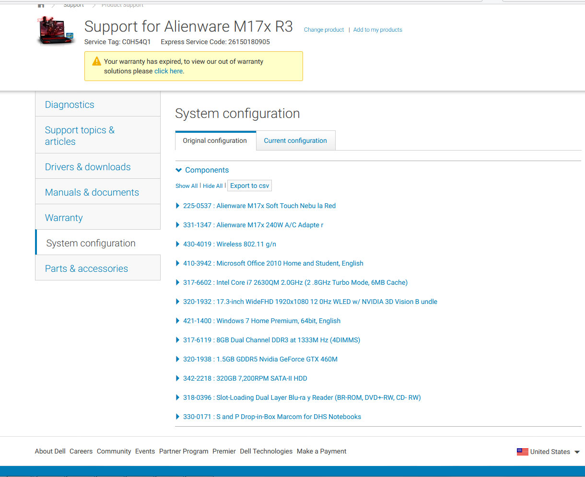
Task: Open Manuals & documents section
Action: 98,192
